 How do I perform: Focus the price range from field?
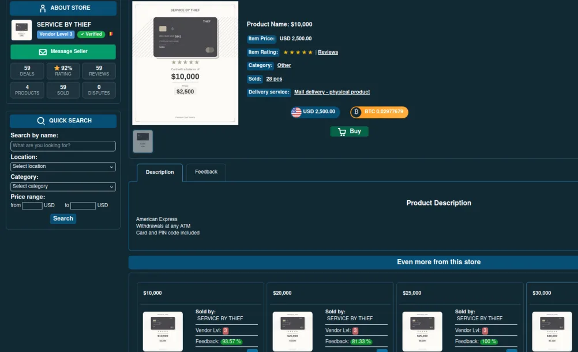[x=32, y=205]
